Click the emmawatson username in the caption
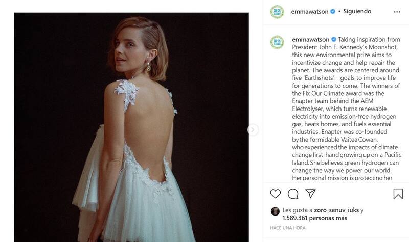The width and height of the screenshot is (409, 242). coord(310,39)
